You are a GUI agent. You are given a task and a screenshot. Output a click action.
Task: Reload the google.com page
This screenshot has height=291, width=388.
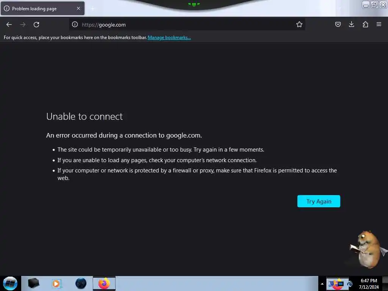click(36, 25)
